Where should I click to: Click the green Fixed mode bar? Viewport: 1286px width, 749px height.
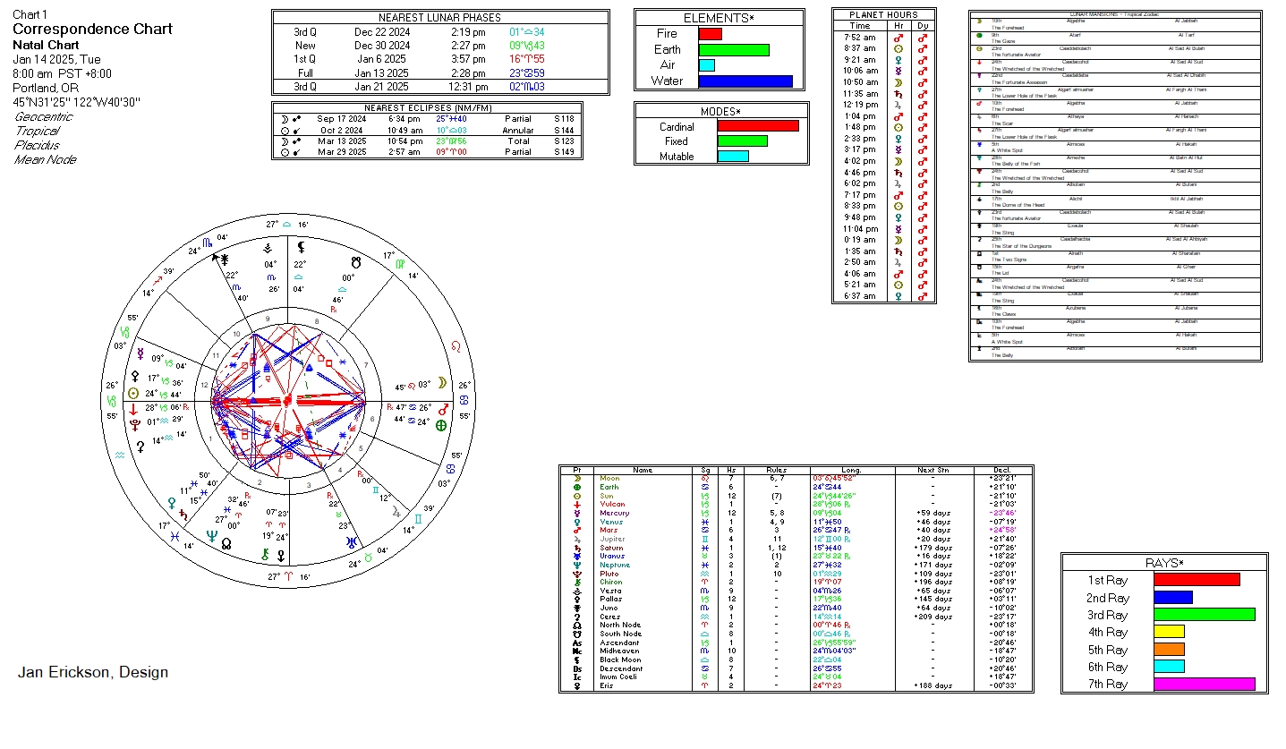click(743, 141)
